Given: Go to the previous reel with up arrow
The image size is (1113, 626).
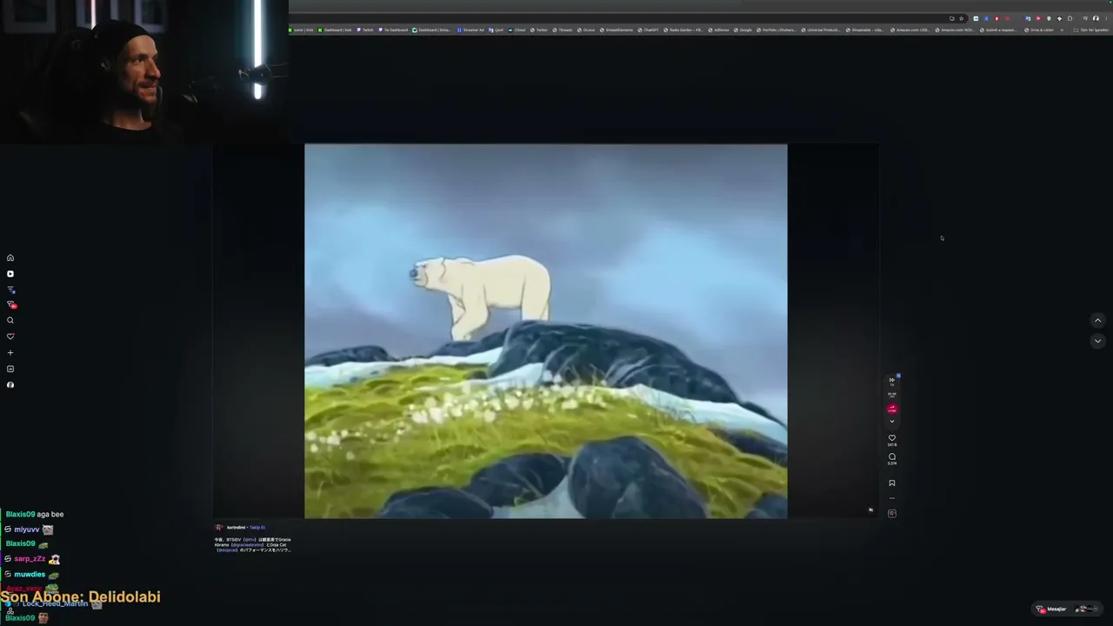Looking at the screenshot, I should [x=1097, y=321].
